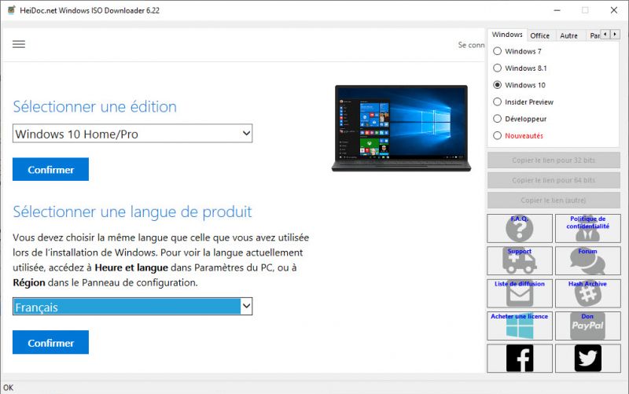Confirm the selected edition
This screenshot has height=394, width=629.
[50, 169]
